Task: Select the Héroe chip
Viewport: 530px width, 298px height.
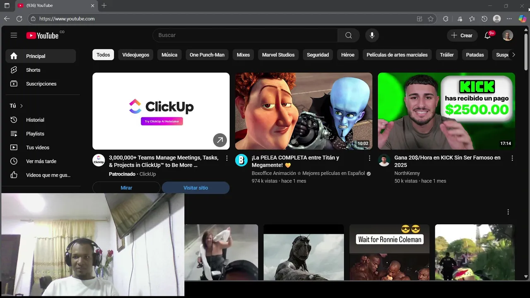Action: pyautogui.click(x=348, y=55)
